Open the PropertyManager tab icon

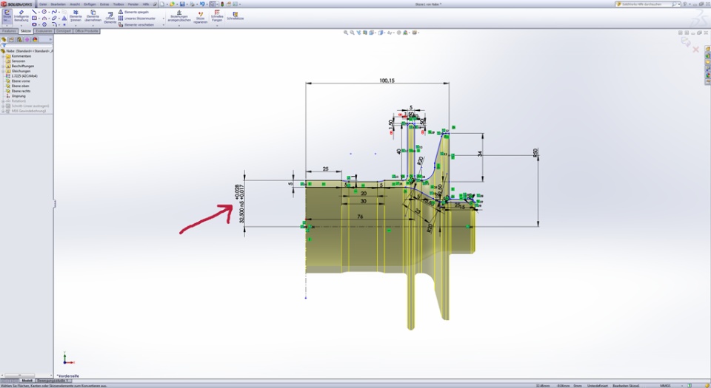[11, 39]
